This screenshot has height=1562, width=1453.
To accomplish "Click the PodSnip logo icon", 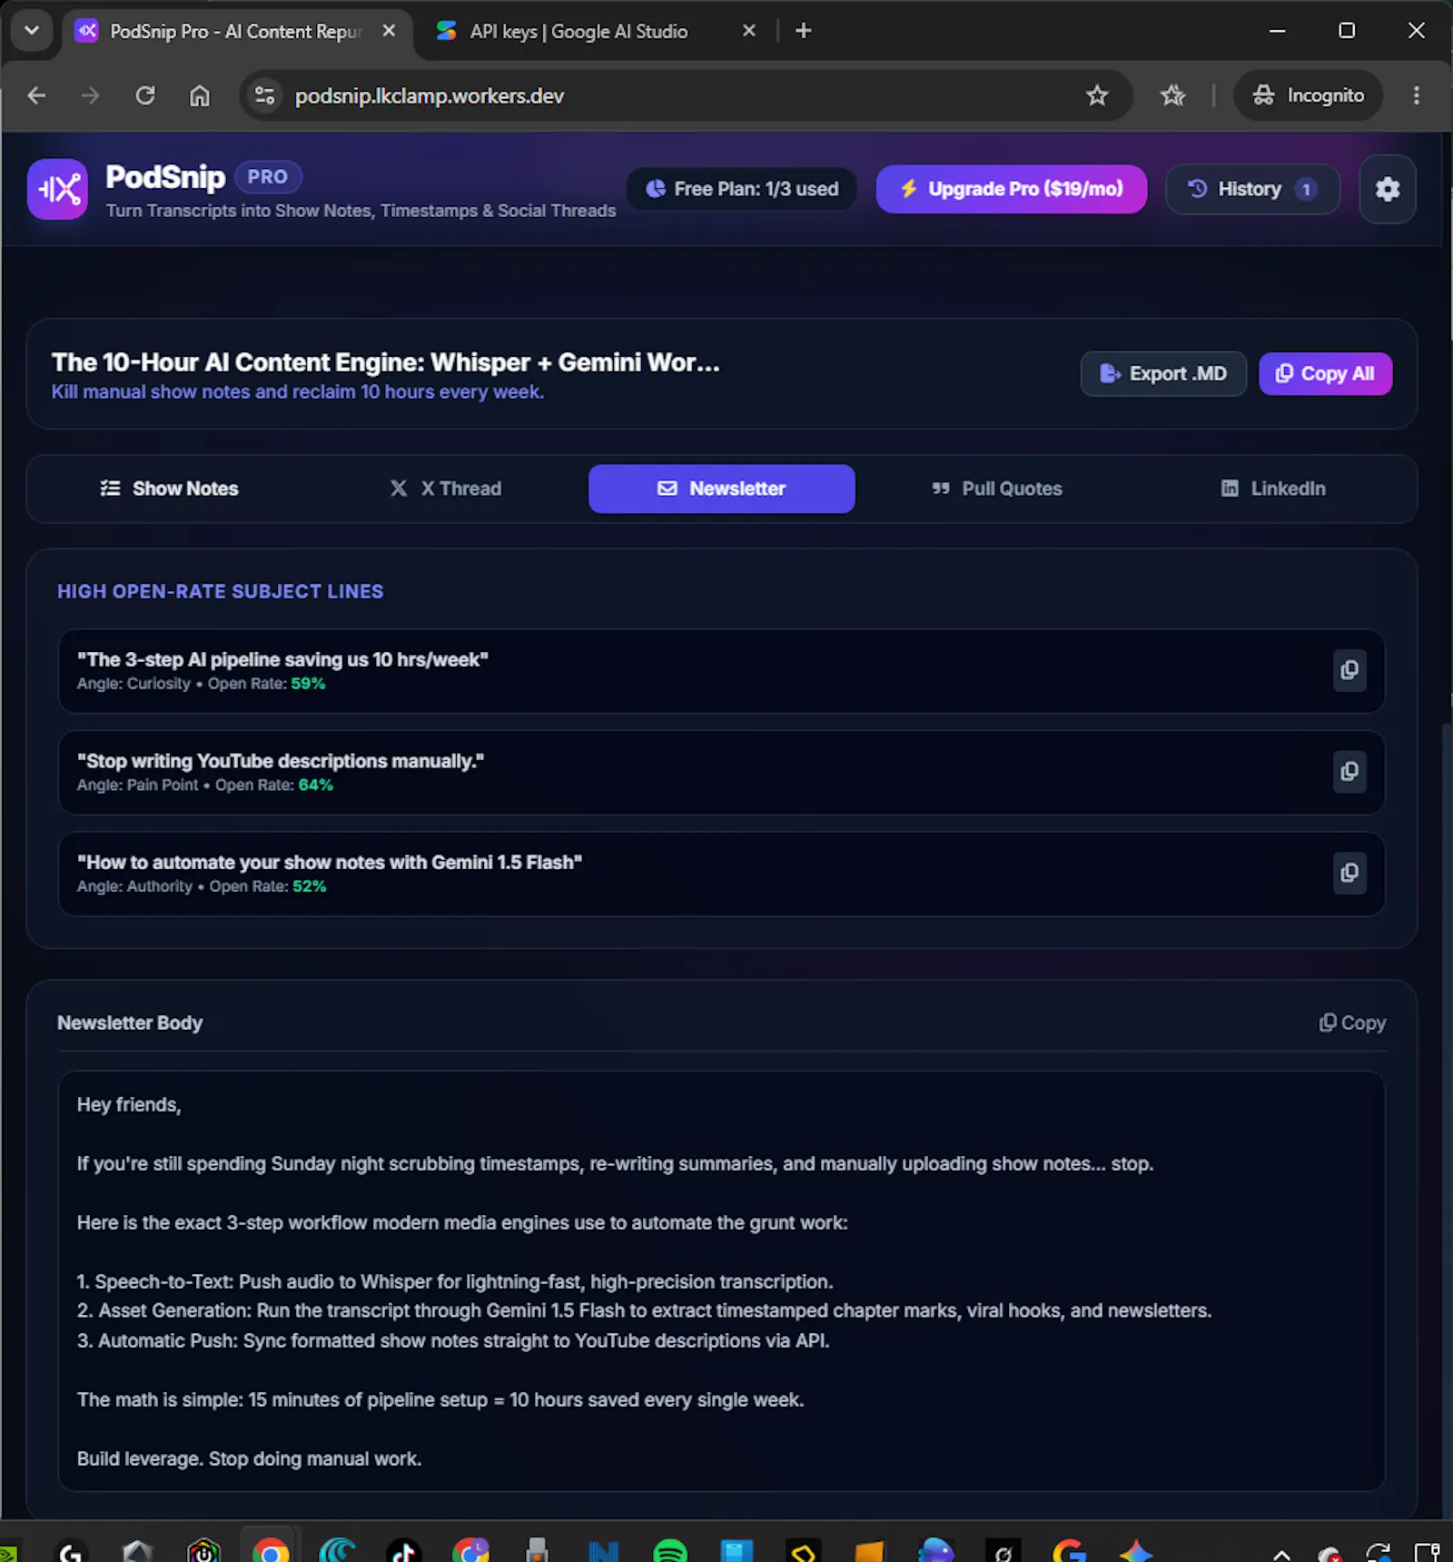I will coord(58,189).
